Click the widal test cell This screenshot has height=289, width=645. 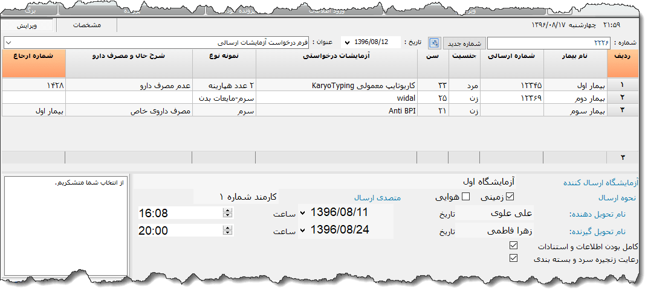pos(337,97)
